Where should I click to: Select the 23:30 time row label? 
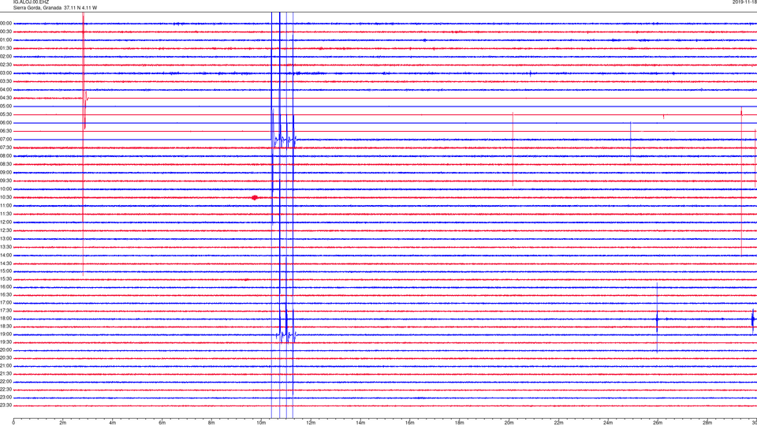tap(6, 405)
